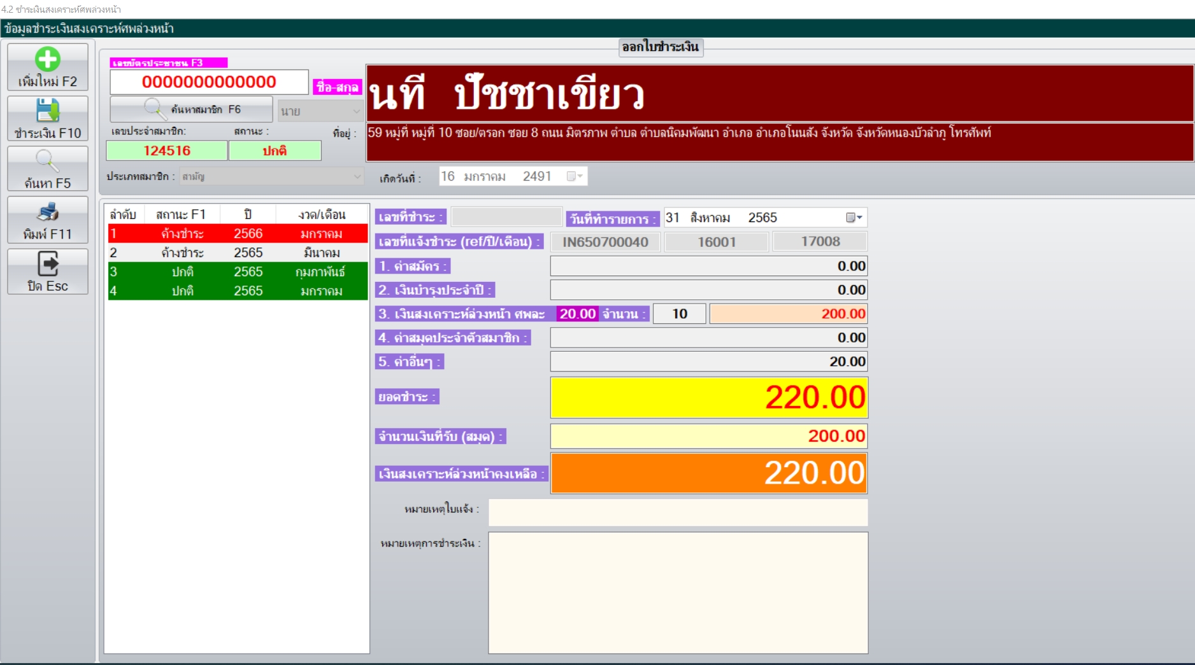1195x665 pixels.
Task: Click the จำนวน quantity field showing 10
Action: tap(678, 313)
